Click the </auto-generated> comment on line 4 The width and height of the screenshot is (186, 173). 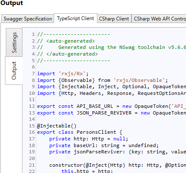67,54
